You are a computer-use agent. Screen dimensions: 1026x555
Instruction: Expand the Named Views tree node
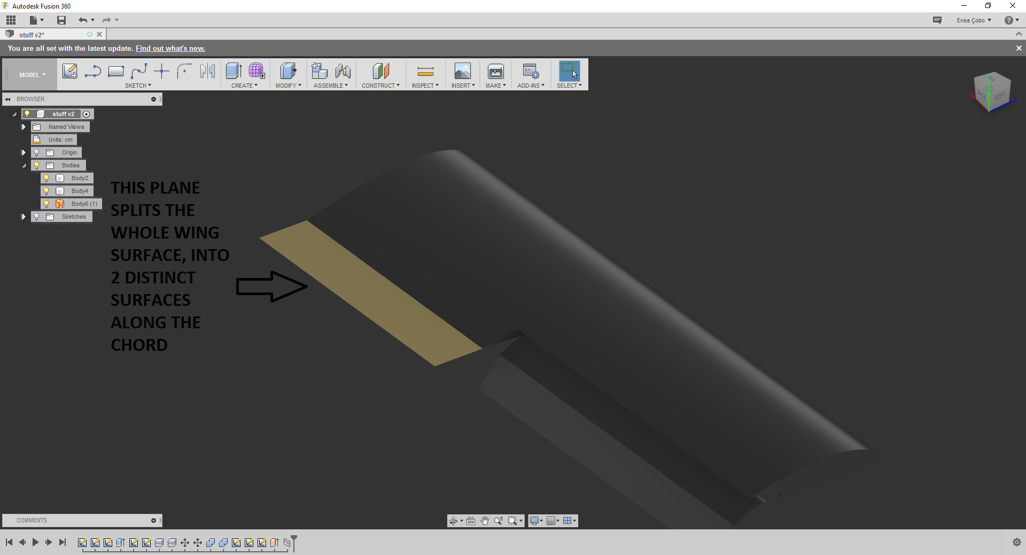(x=23, y=127)
